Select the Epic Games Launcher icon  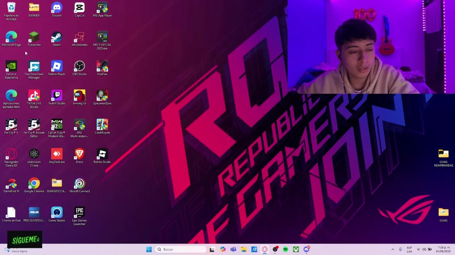click(79, 216)
